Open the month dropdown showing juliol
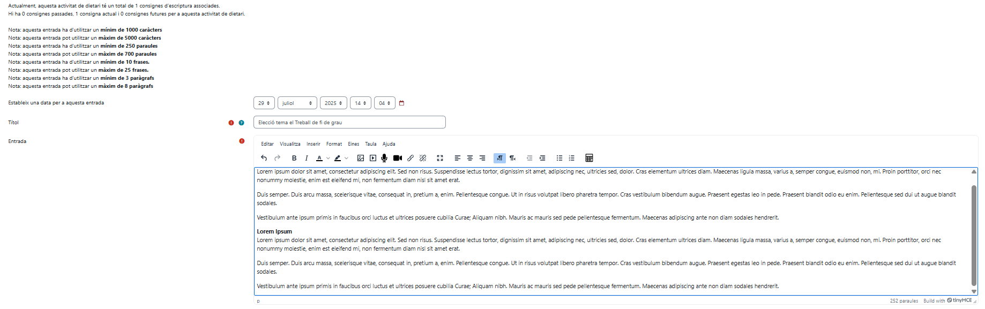This screenshot has width=985, height=309. 297,103
